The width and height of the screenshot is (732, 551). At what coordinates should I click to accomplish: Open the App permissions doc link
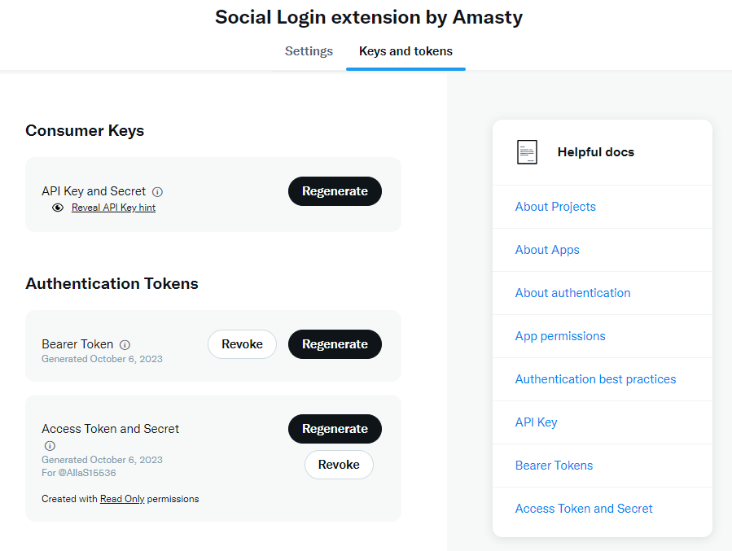(560, 336)
